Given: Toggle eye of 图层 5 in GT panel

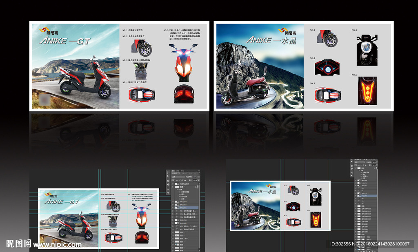Looking at the screenshot, I should point(173,235).
